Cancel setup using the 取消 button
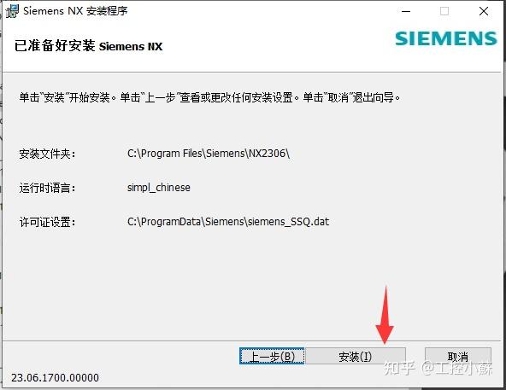The height and width of the screenshot is (390, 506). pyautogui.click(x=458, y=356)
